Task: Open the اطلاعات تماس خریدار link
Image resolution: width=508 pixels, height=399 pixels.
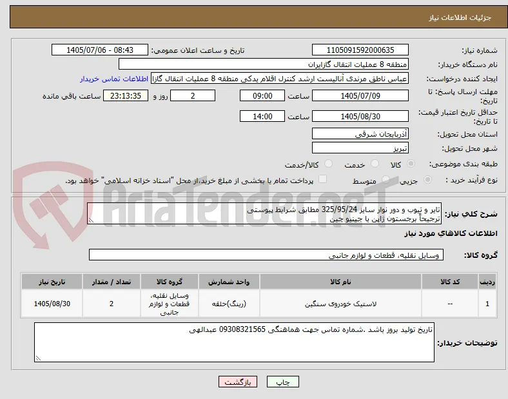Action: tap(114, 79)
